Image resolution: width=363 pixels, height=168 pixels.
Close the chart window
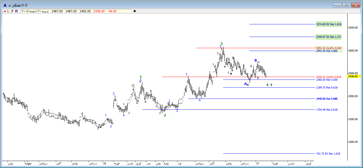(356, 5)
